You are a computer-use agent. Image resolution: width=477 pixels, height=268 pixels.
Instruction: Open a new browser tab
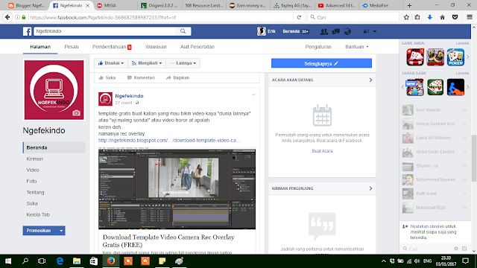tap(409, 5)
